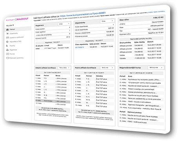Click the Provize money icon in sidebar

pyautogui.click(x=7, y=54)
